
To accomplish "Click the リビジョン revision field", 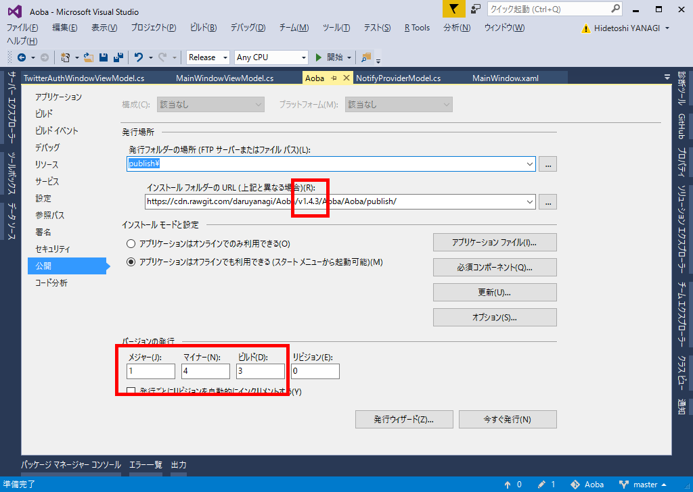I will [315, 371].
